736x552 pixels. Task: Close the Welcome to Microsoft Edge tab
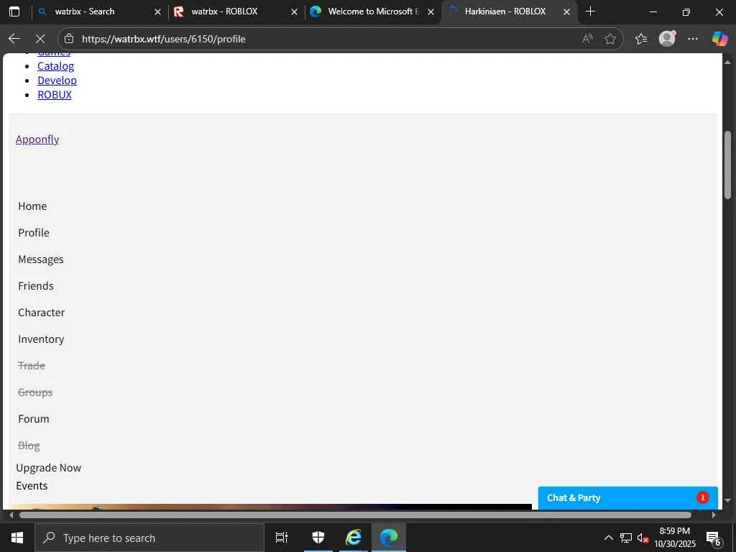pyautogui.click(x=431, y=12)
